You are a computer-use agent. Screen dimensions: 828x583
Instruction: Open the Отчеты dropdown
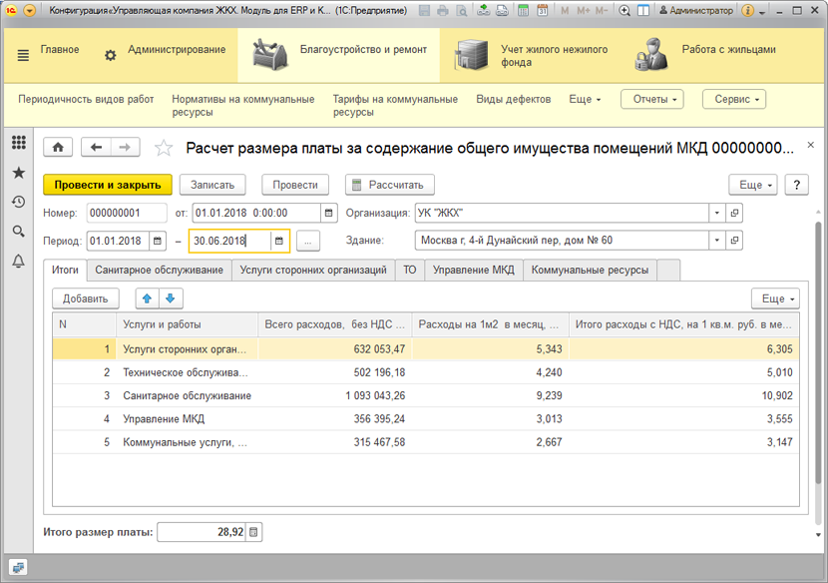(x=652, y=100)
